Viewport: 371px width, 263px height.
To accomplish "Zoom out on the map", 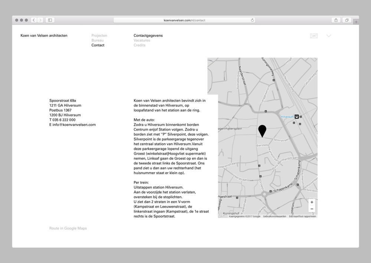I will (x=312, y=209).
